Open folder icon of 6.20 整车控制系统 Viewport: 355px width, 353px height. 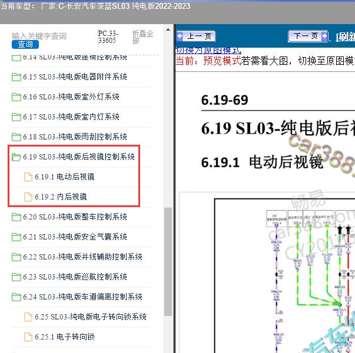[x=16, y=217]
